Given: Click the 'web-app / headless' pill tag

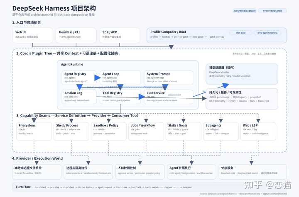Looking at the screenshot, I should click(267, 33).
